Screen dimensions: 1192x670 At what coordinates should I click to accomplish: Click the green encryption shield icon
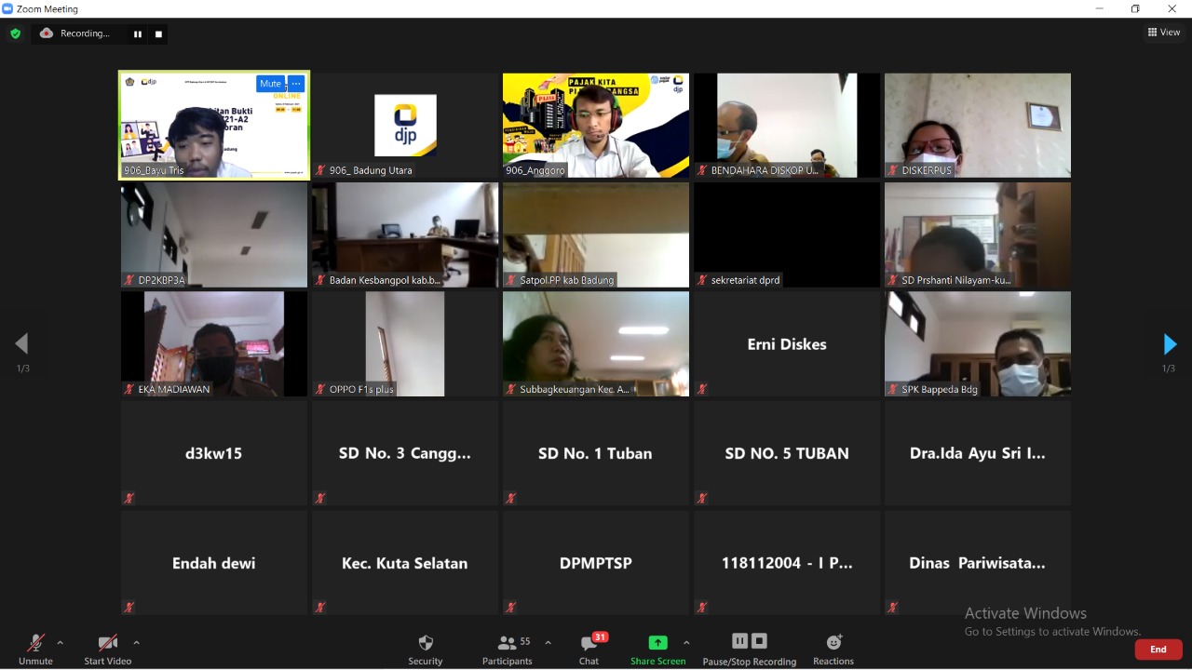[x=15, y=33]
